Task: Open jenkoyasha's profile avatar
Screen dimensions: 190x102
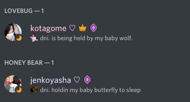Action: 13,84
